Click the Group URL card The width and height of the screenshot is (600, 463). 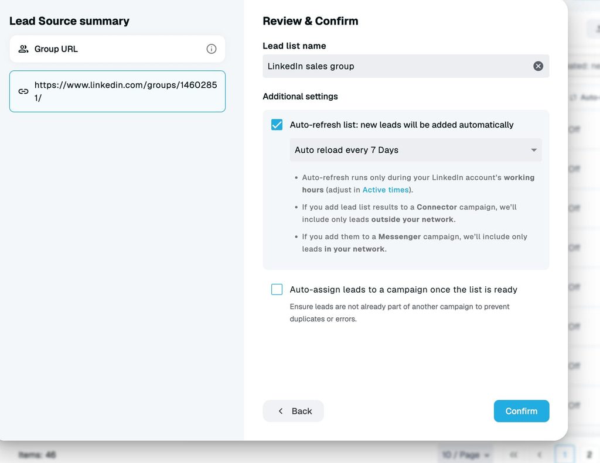[x=117, y=49]
